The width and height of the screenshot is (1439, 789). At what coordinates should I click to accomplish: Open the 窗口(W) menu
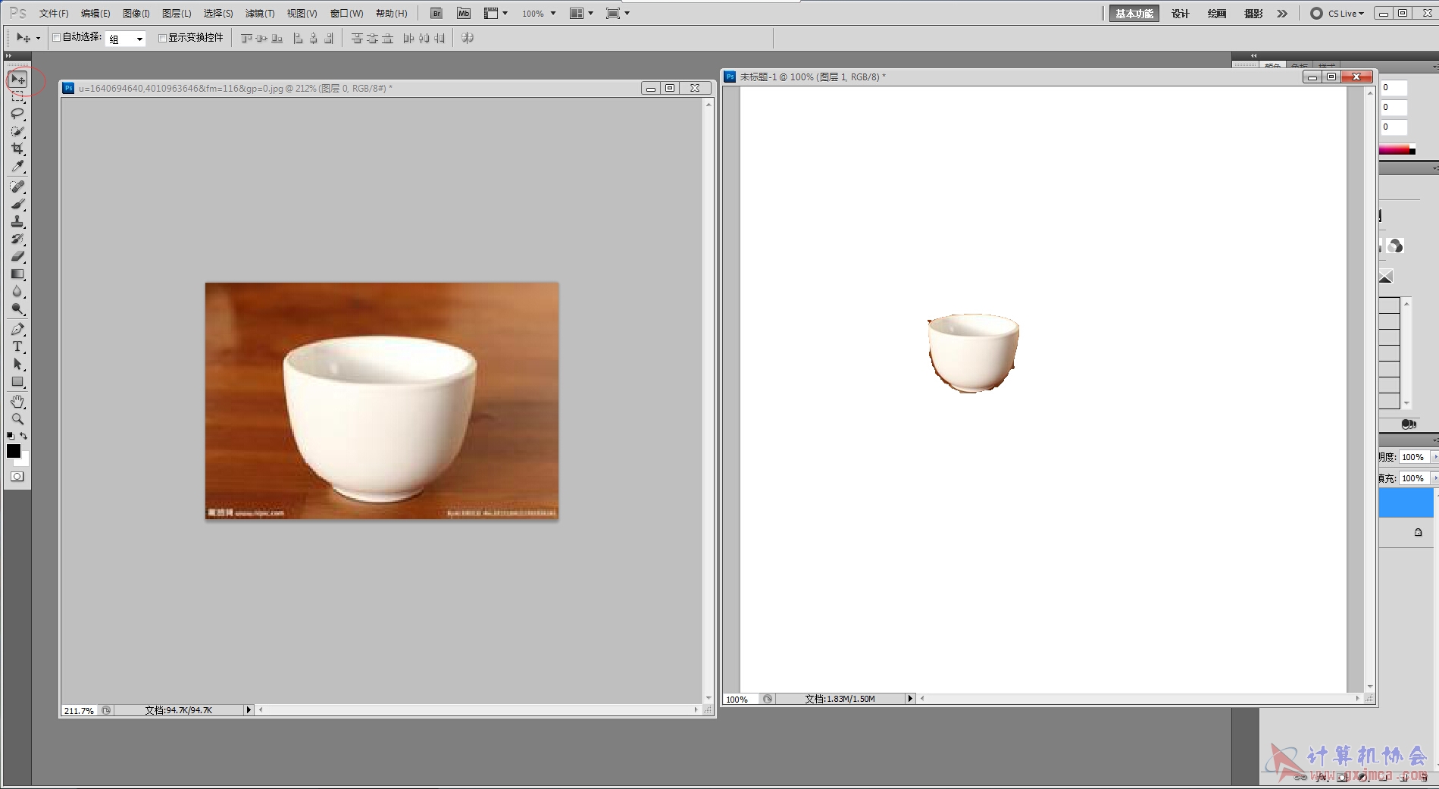[347, 14]
